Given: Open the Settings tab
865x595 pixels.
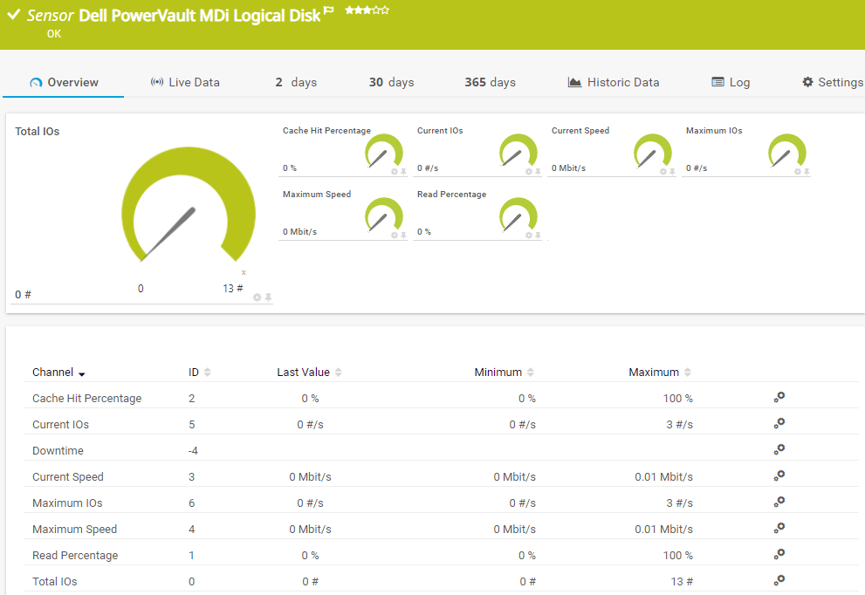Looking at the screenshot, I should click(832, 82).
